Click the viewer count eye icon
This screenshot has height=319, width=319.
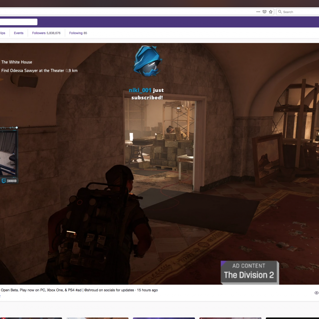pos(316,293)
